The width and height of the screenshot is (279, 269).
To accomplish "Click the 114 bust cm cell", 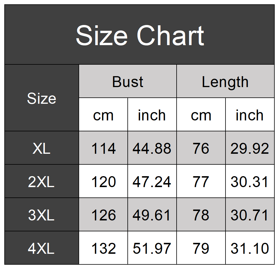I will point(103,148).
